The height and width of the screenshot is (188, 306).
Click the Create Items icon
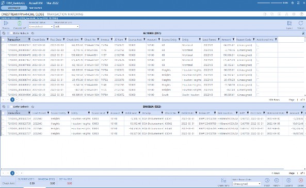223,180
